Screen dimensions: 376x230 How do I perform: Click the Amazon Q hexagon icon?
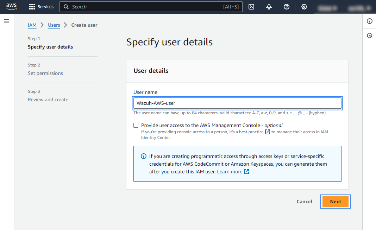pyautogui.click(x=369, y=35)
